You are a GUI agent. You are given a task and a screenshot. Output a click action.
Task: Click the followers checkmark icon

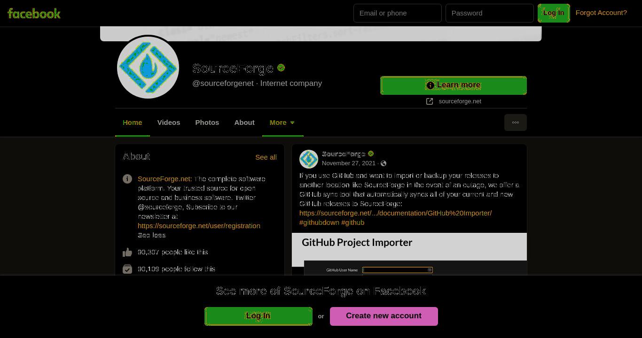click(127, 269)
